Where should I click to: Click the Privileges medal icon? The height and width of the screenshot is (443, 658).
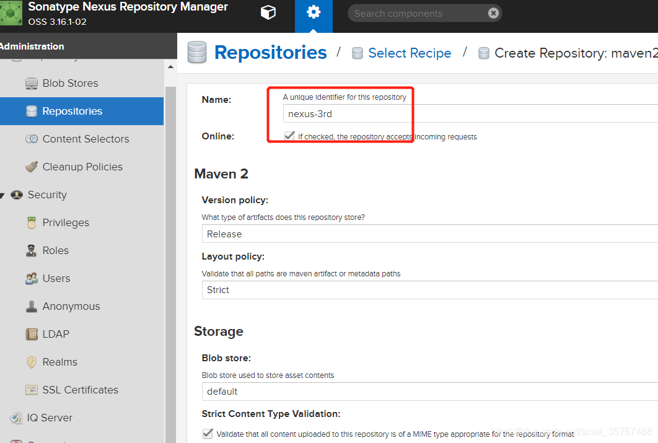tap(32, 222)
